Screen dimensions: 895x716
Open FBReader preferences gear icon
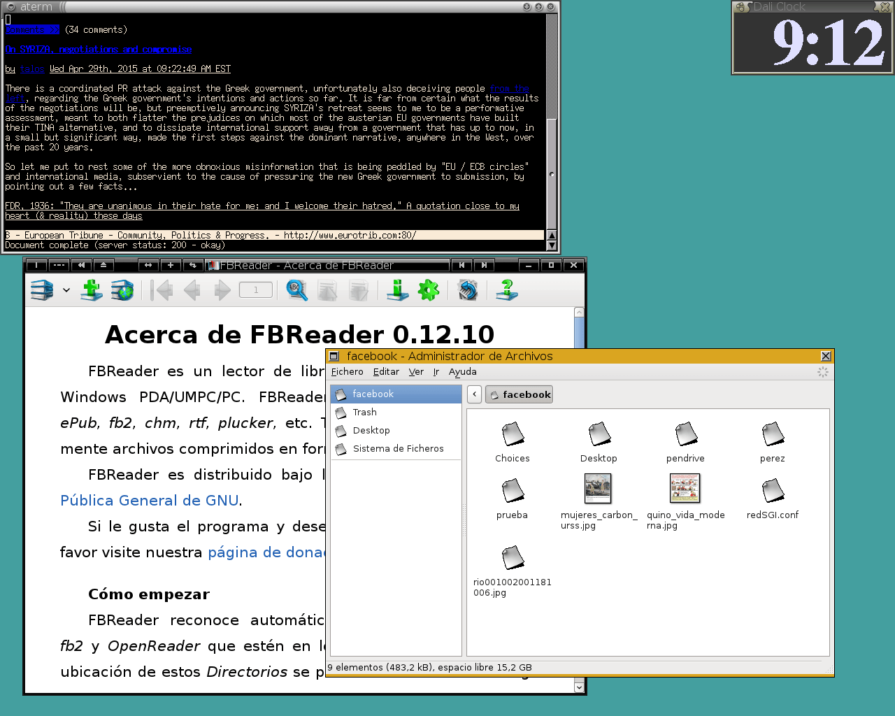pos(428,290)
